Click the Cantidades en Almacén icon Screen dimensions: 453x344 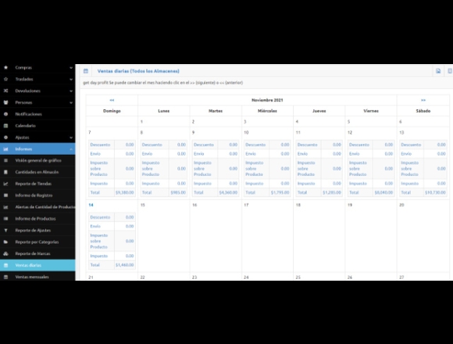pos(5,172)
